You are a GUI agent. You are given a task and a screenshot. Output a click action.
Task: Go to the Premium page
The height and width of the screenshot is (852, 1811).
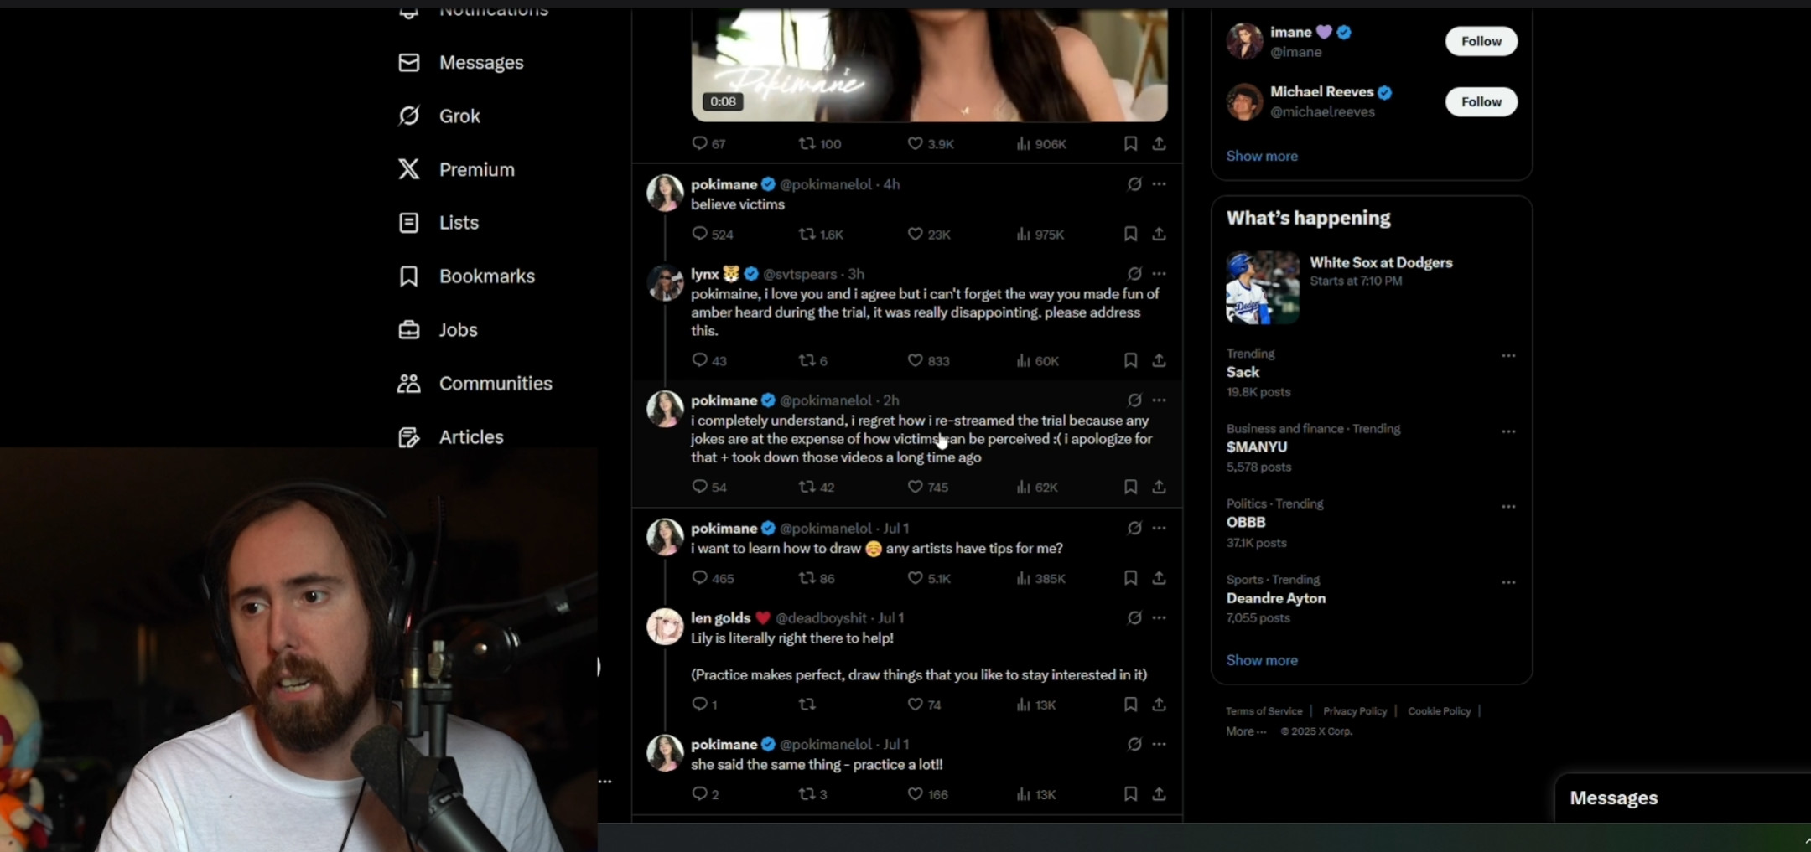pos(456,169)
